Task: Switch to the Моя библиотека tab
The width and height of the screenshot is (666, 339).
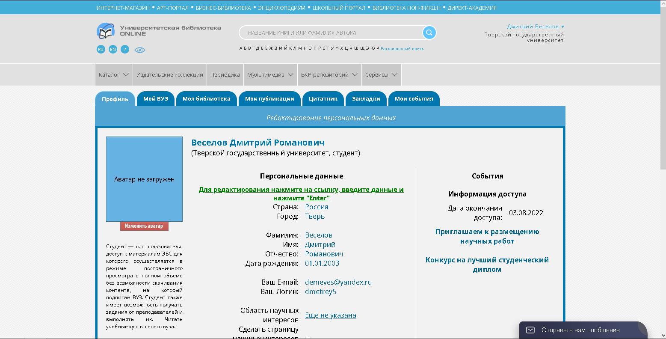Action: 206,99
